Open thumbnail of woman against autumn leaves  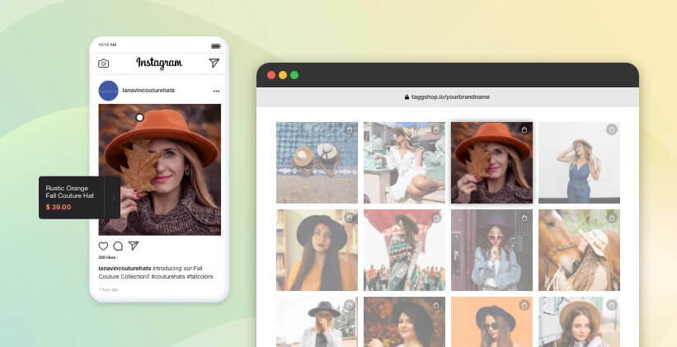click(404, 322)
